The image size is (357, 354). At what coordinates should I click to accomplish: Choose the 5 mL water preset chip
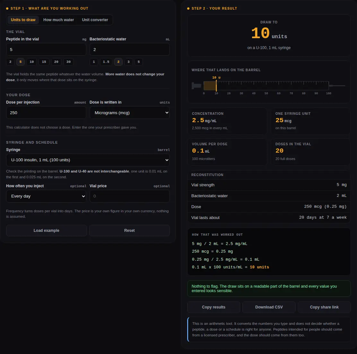139,62
